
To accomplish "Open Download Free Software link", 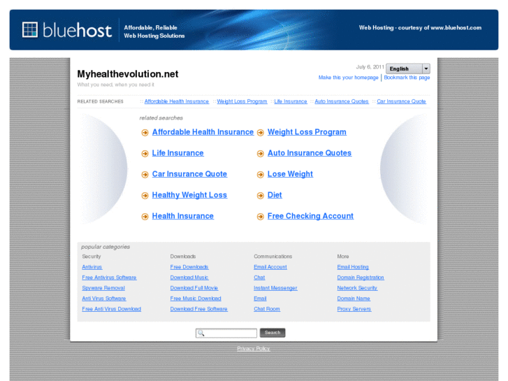I will [x=199, y=309].
